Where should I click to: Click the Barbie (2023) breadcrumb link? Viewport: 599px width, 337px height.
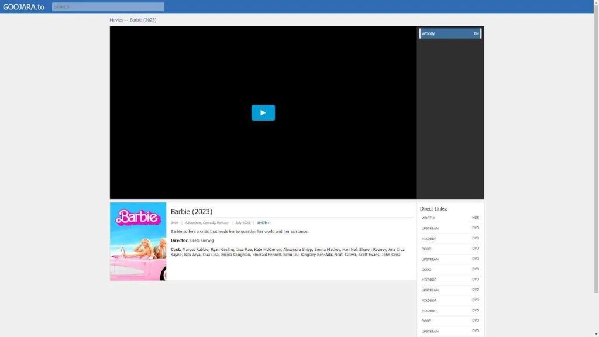143,19
